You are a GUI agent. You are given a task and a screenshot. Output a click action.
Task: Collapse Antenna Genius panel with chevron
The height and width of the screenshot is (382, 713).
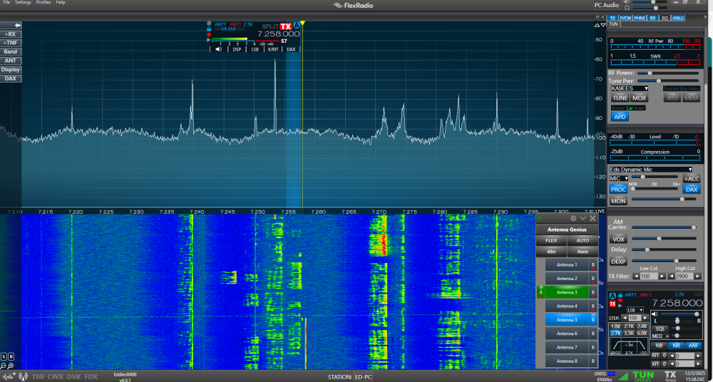[x=583, y=219]
